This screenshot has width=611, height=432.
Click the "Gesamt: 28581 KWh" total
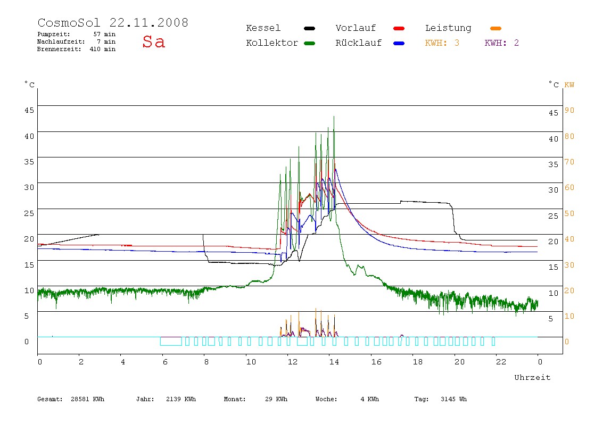71,399
